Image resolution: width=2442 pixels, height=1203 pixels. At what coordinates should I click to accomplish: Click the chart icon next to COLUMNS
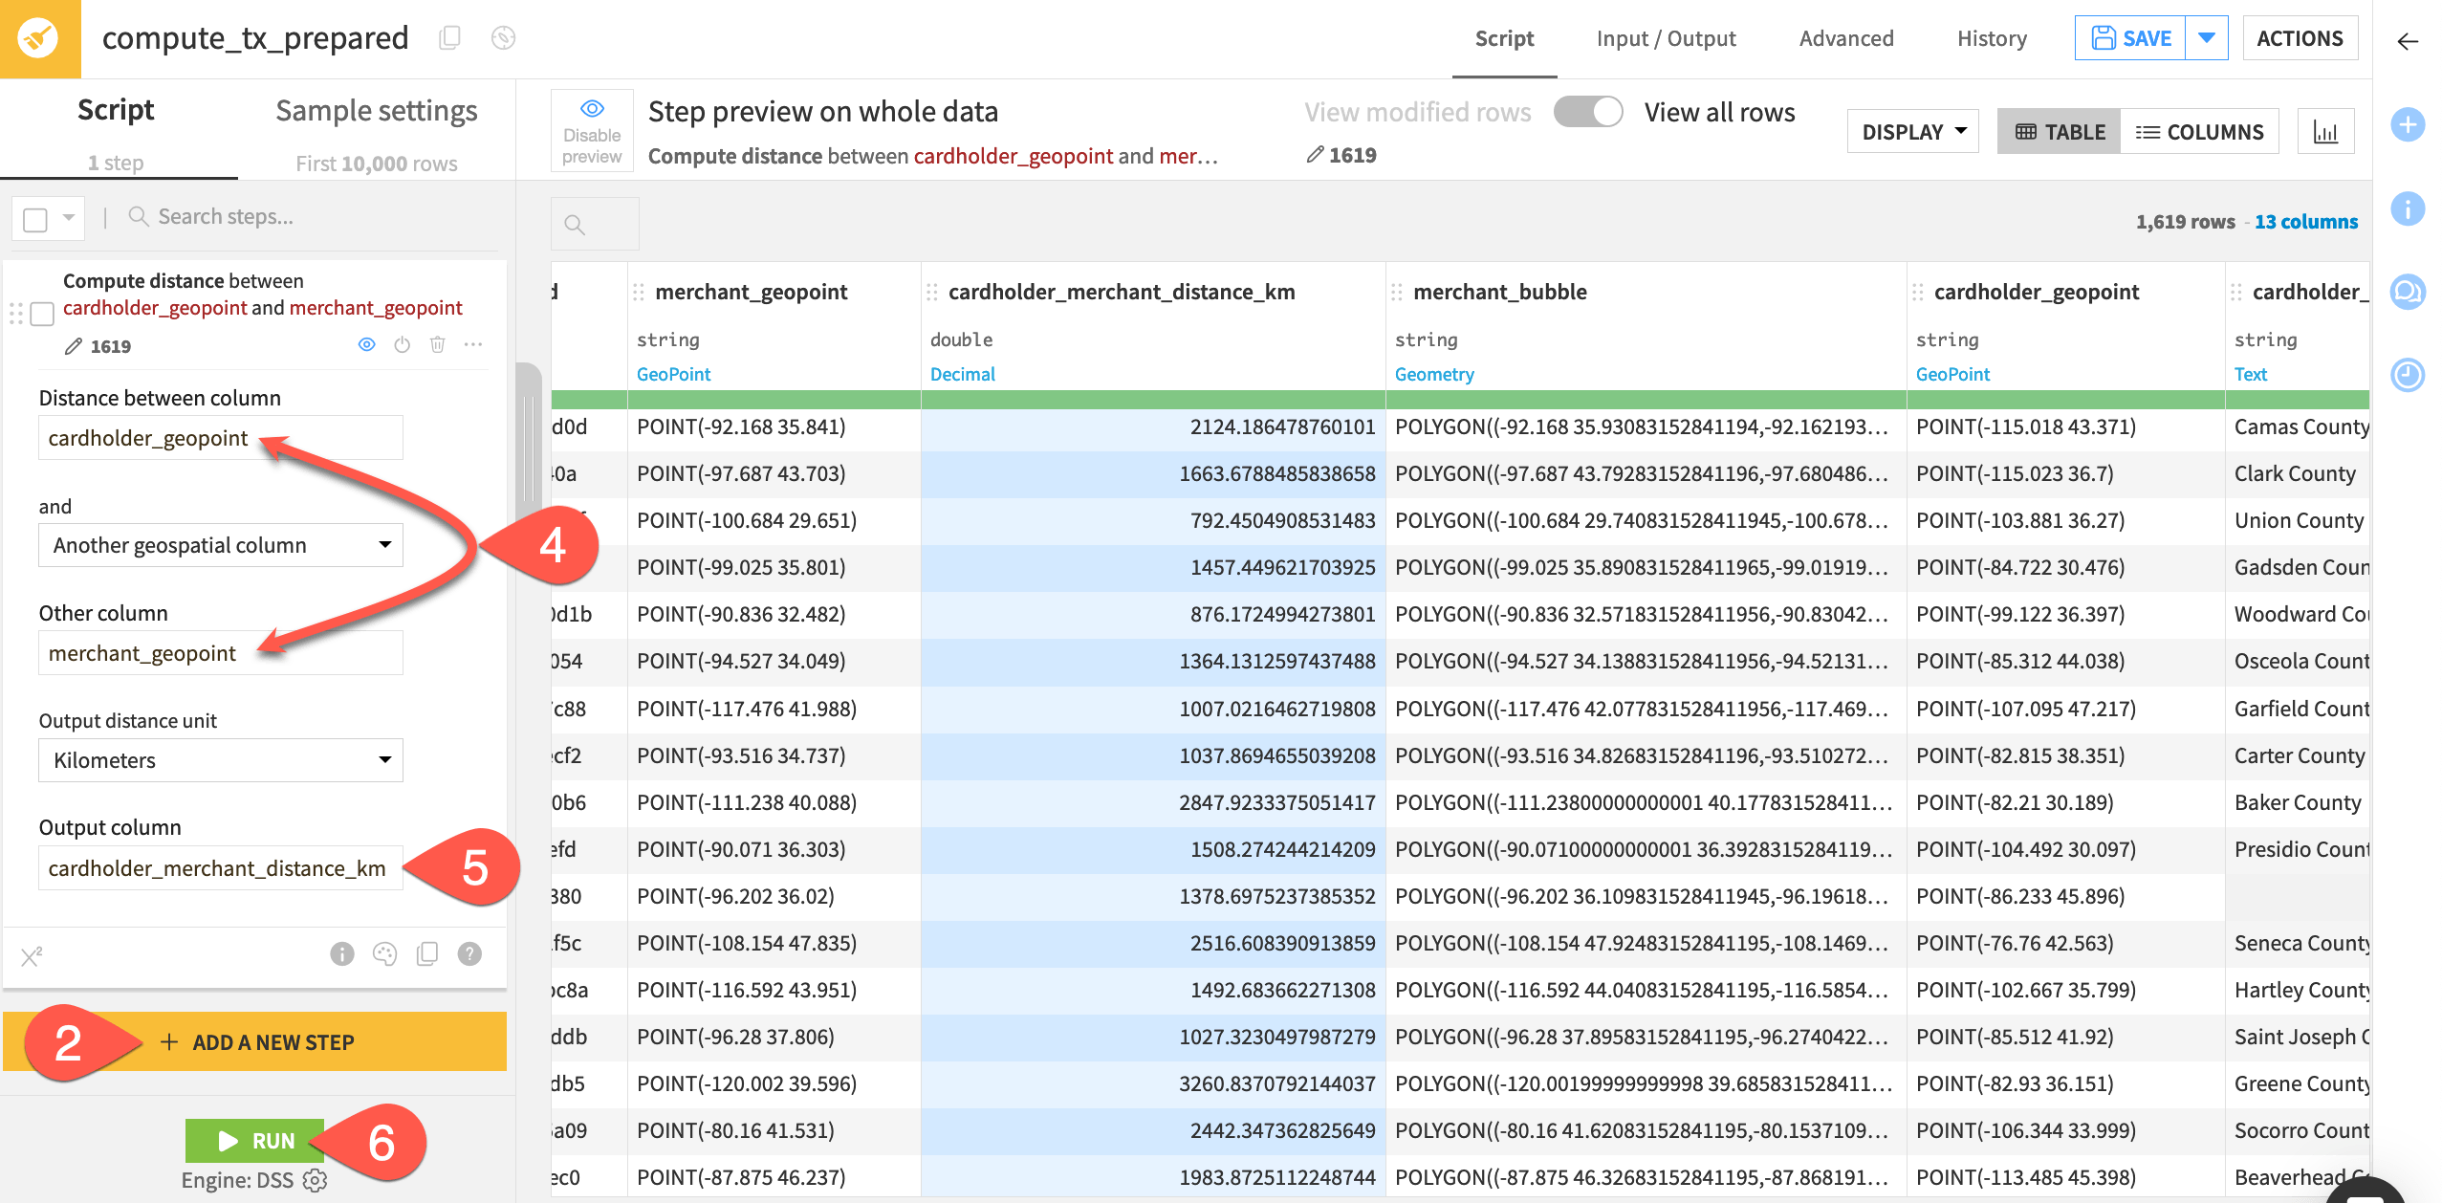2324,132
